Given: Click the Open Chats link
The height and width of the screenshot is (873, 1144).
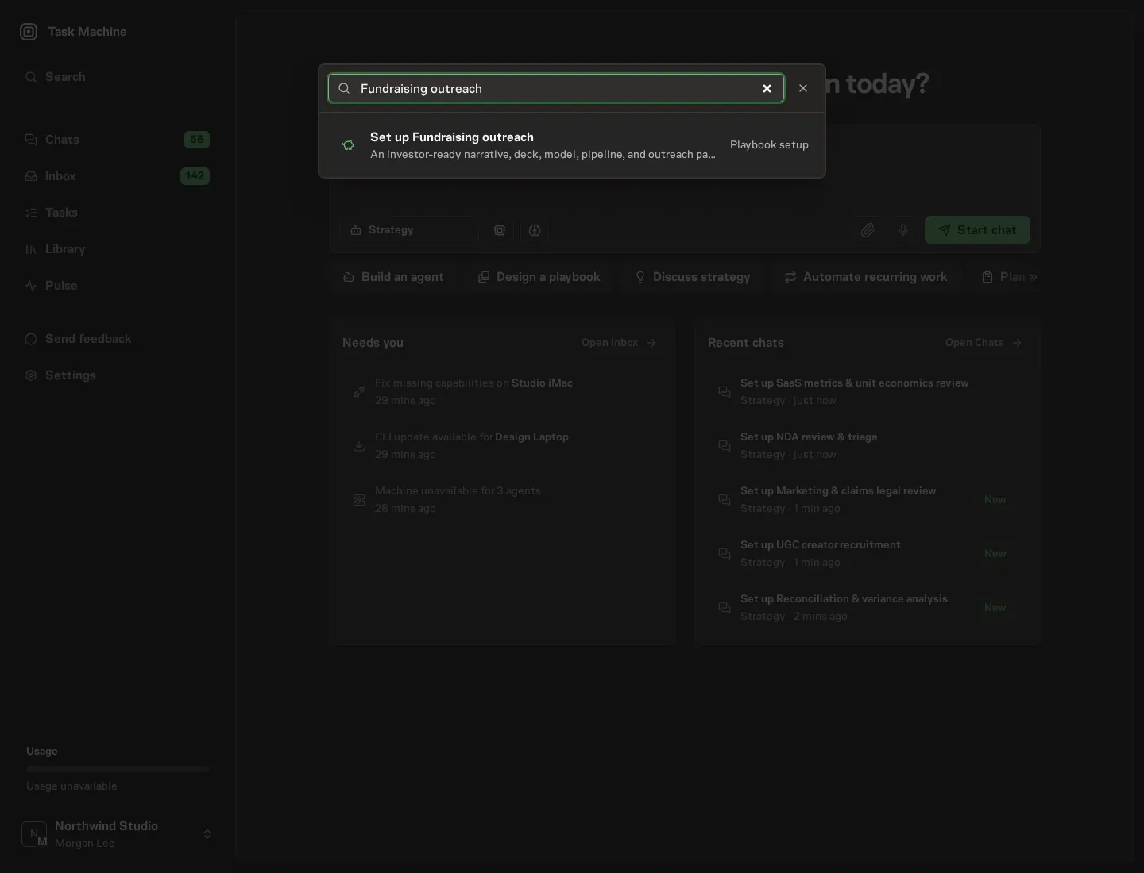Looking at the screenshot, I should [984, 343].
